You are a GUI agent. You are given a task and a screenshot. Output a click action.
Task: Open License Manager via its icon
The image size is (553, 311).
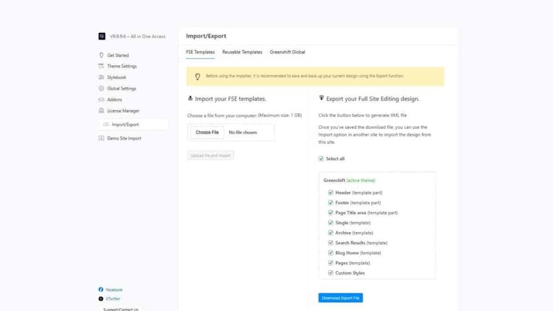coord(101,111)
